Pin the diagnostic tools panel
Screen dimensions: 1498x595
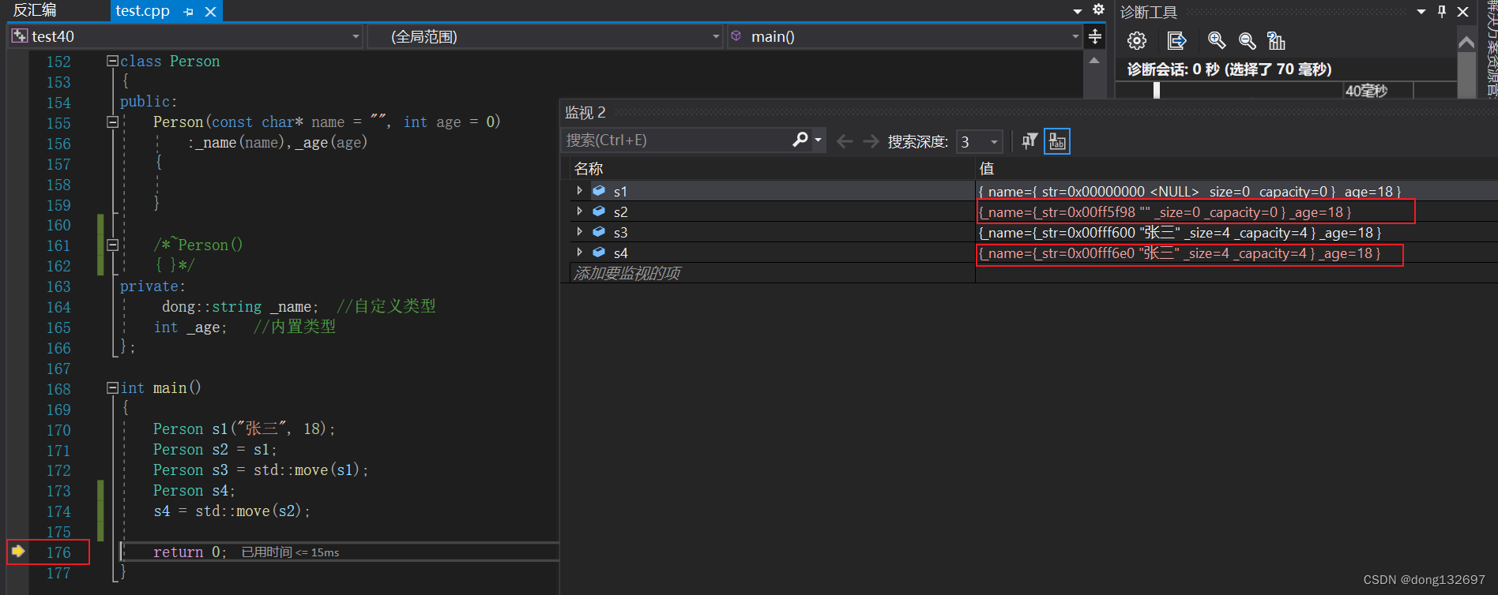click(x=1442, y=11)
